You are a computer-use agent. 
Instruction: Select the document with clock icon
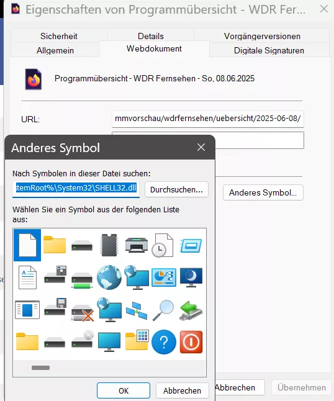pyautogui.click(x=163, y=245)
